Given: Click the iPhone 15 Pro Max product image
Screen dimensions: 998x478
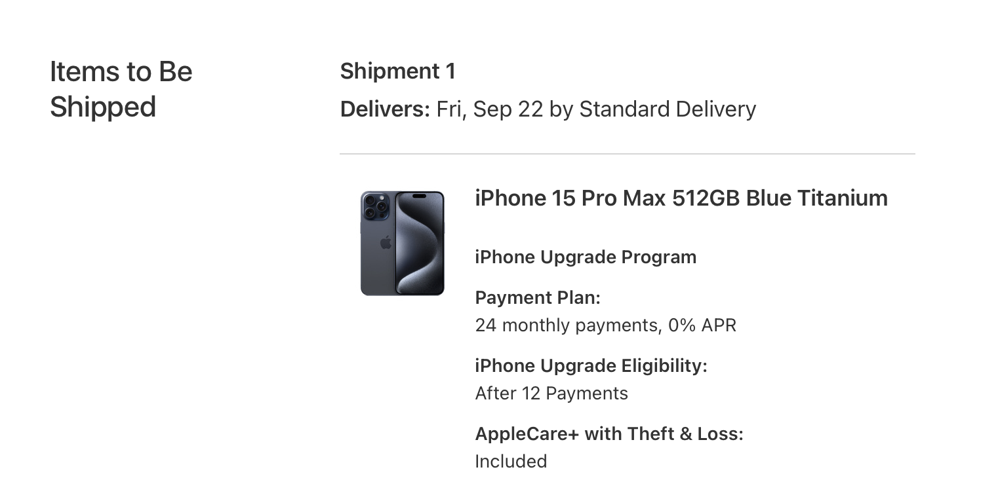Looking at the screenshot, I should point(403,243).
